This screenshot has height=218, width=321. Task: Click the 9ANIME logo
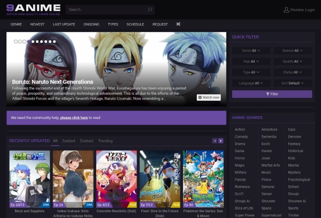tap(33, 9)
